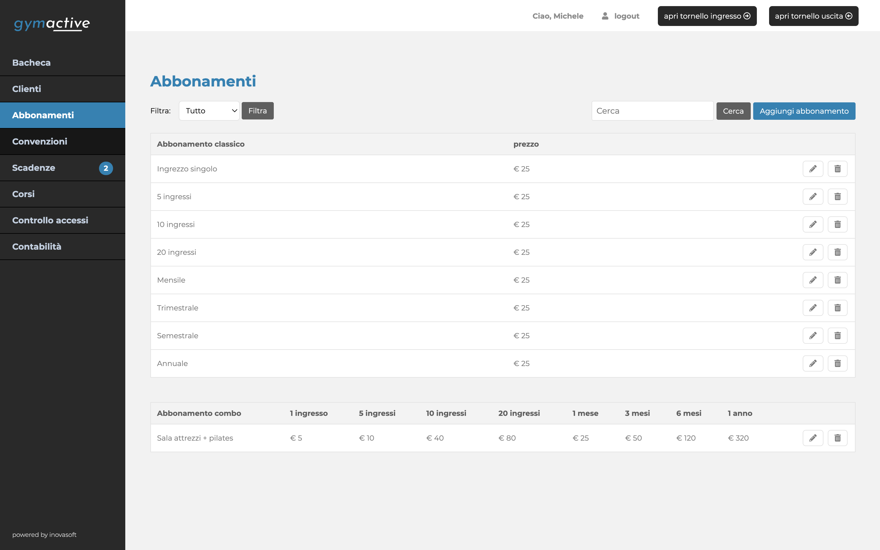The height and width of the screenshot is (550, 880).
Task: Click the € 40 combo price
Action: (x=435, y=438)
